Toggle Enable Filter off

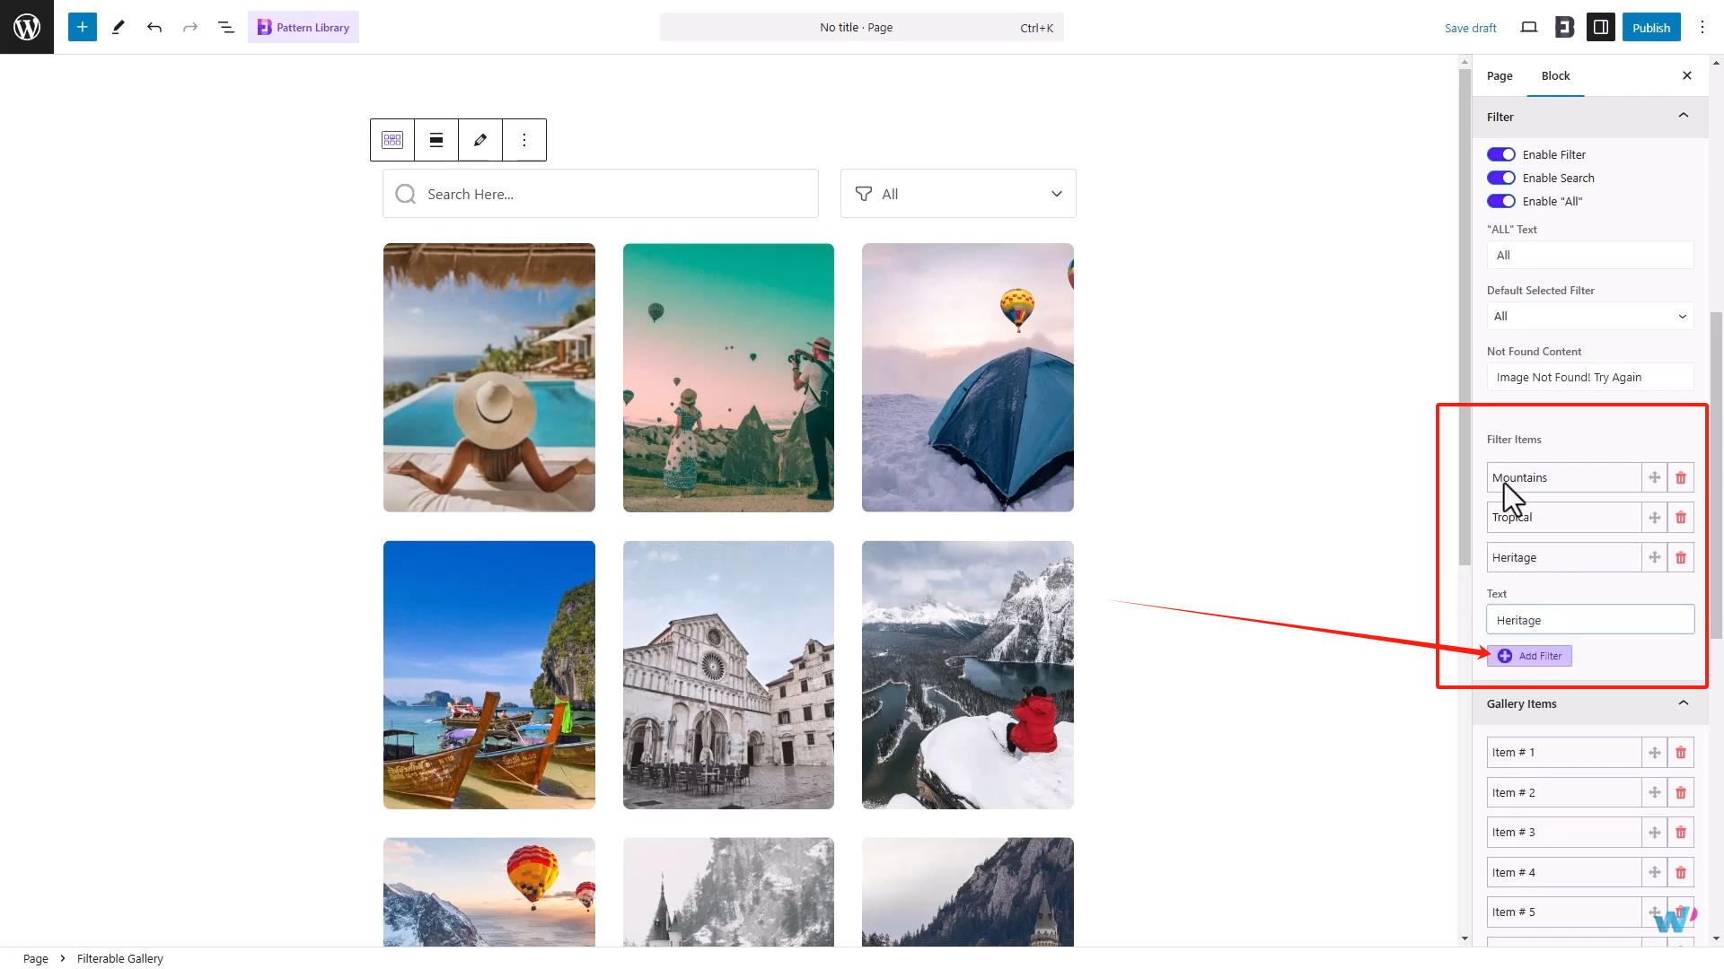click(1500, 153)
